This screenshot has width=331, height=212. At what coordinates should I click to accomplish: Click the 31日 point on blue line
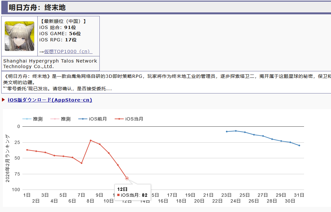tap(299, 146)
